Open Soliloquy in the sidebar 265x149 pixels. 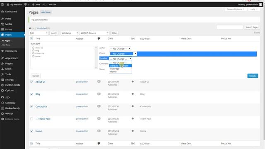coord(10,103)
